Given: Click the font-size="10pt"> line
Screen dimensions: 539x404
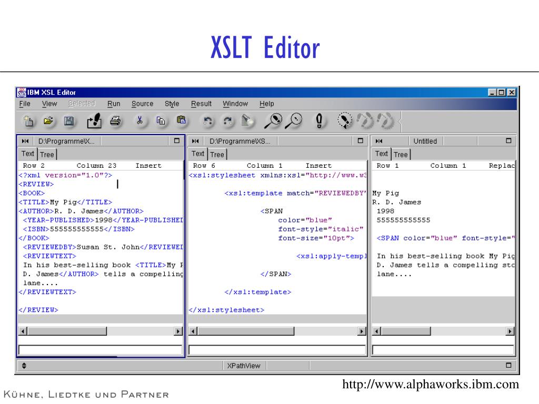Looking at the screenshot, I should pos(316,238).
